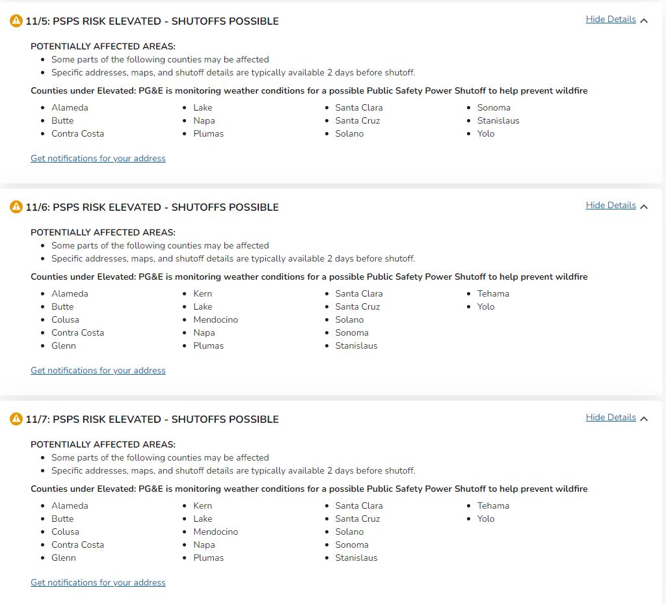Viewport: 666px width, 605px height.
Task: Select 'Solano' in the 11/5 county list
Action: pos(349,133)
